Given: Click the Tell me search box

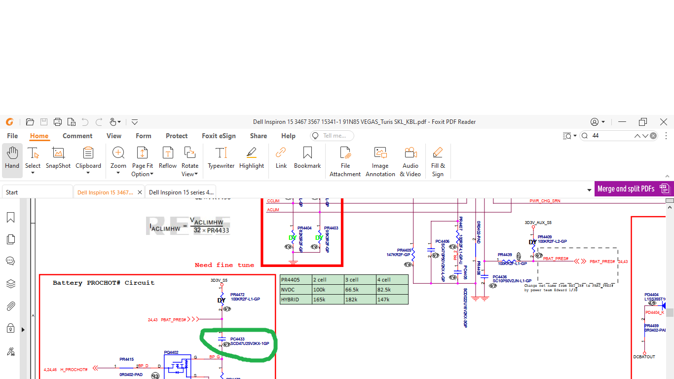Looking at the screenshot, I should click(332, 136).
